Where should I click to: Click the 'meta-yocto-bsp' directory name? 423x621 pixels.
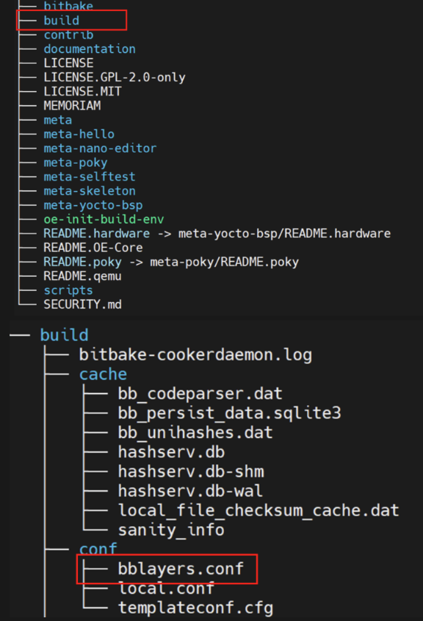click(x=93, y=205)
